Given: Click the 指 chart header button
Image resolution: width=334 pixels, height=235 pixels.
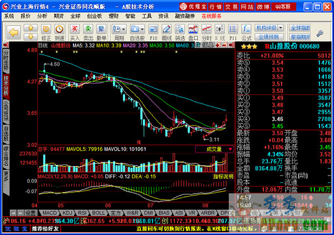Looking at the screenshot, I should (x=198, y=45).
